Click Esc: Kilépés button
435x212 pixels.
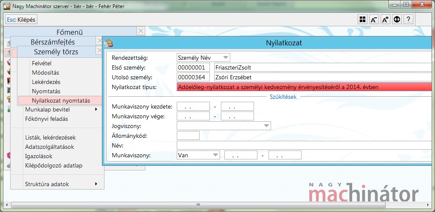click(21, 20)
